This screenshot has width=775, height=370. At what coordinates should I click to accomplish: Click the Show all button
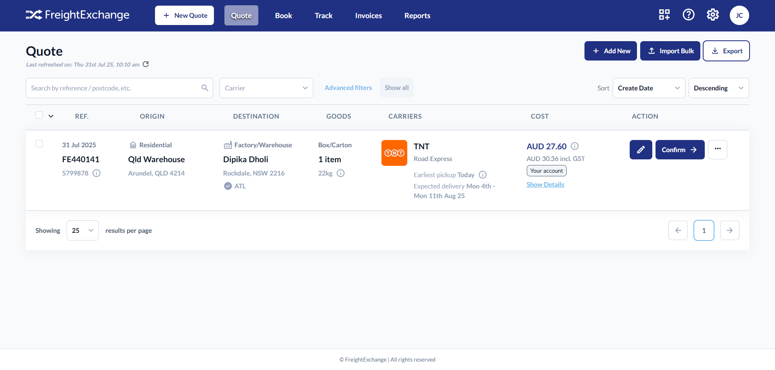pos(397,88)
